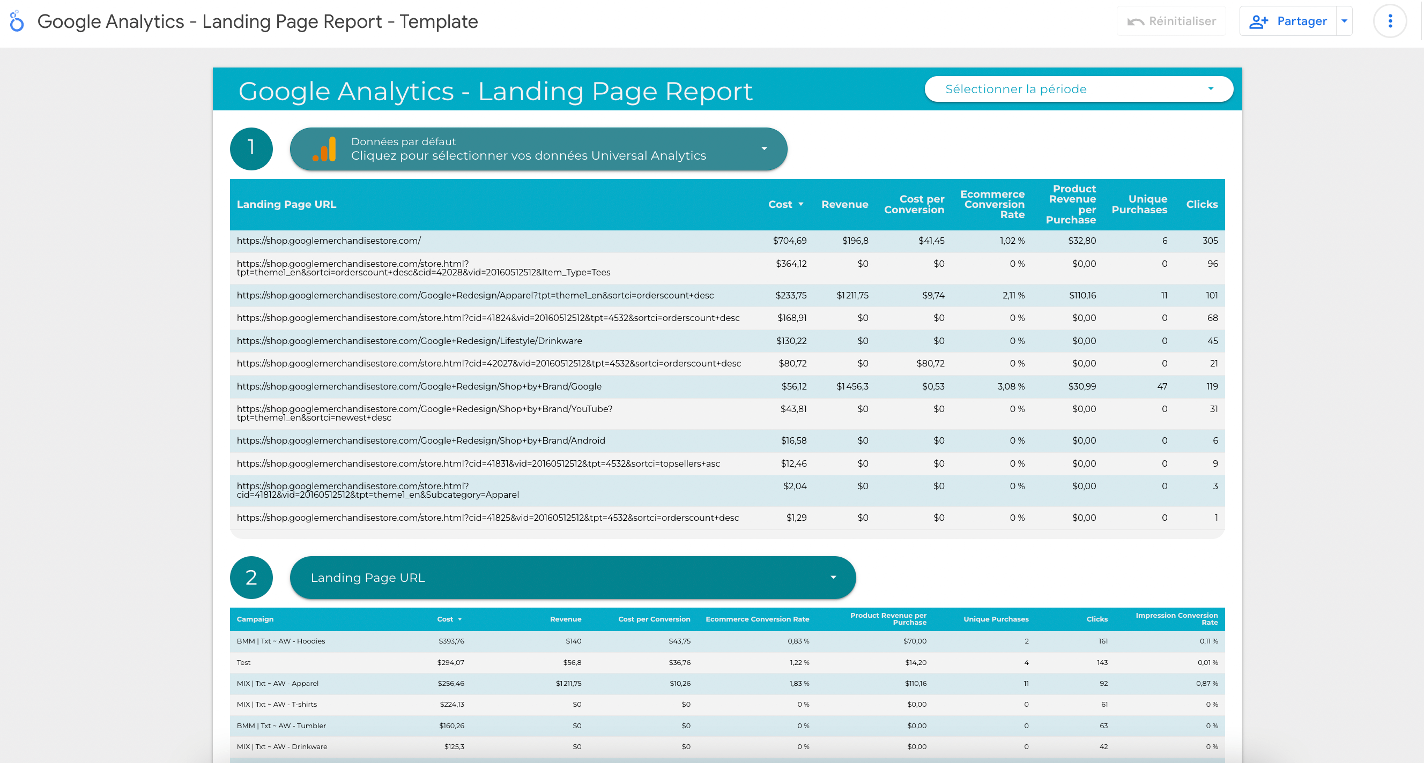Click the $110,16 value in the URL table
Viewport: 1424px width, 763px height.
1082,296
